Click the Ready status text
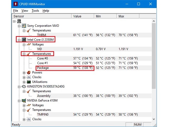Screen dimensions: 169x127 coord(16,125)
